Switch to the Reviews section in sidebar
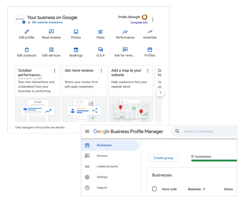The image size is (246, 204). click(x=102, y=156)
